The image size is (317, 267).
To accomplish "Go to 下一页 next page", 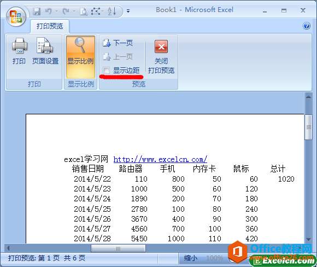I will click(118, 43).
